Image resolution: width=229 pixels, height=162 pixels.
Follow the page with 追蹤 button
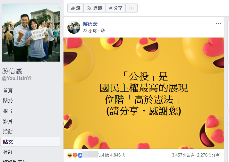[95, 8]
